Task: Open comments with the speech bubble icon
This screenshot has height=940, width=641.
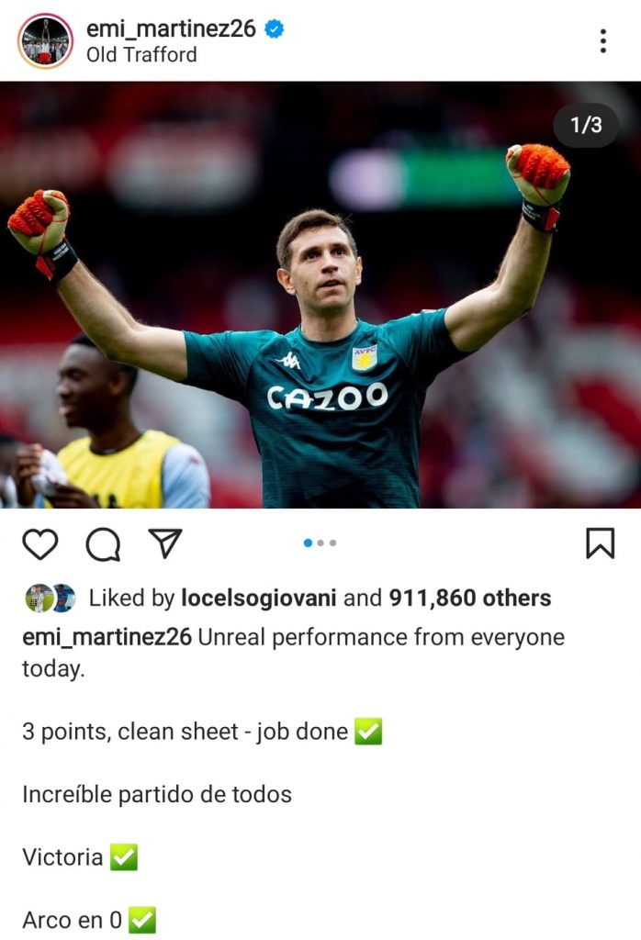Action: 103,544
